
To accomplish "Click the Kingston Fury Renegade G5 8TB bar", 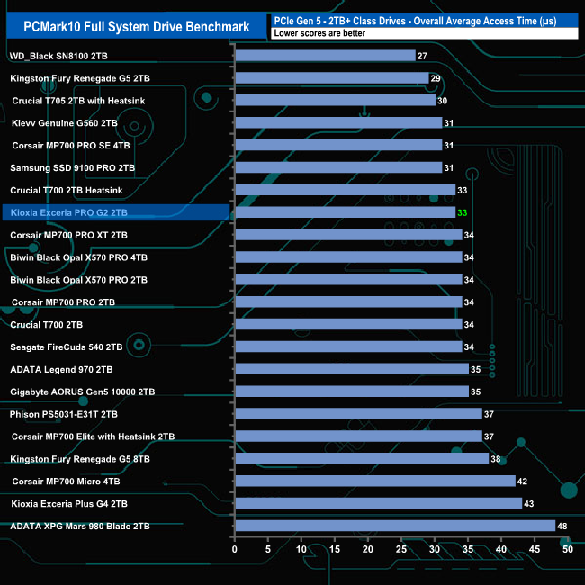I will point(363,458).
